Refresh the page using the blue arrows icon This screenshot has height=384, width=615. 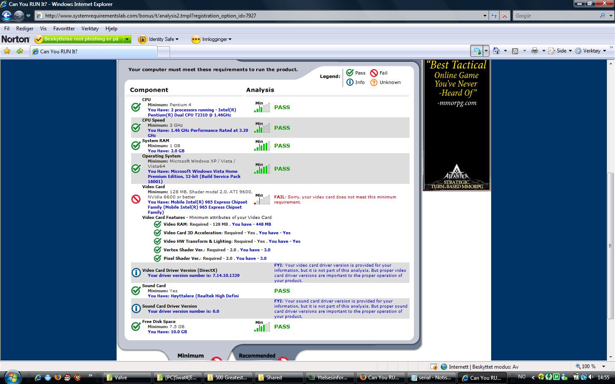tap(494, 16)
